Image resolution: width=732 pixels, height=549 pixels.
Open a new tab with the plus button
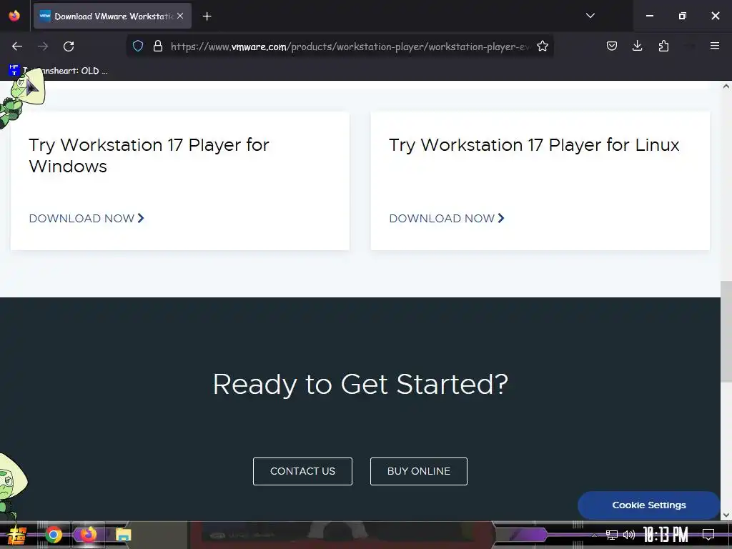coord(207,16)
